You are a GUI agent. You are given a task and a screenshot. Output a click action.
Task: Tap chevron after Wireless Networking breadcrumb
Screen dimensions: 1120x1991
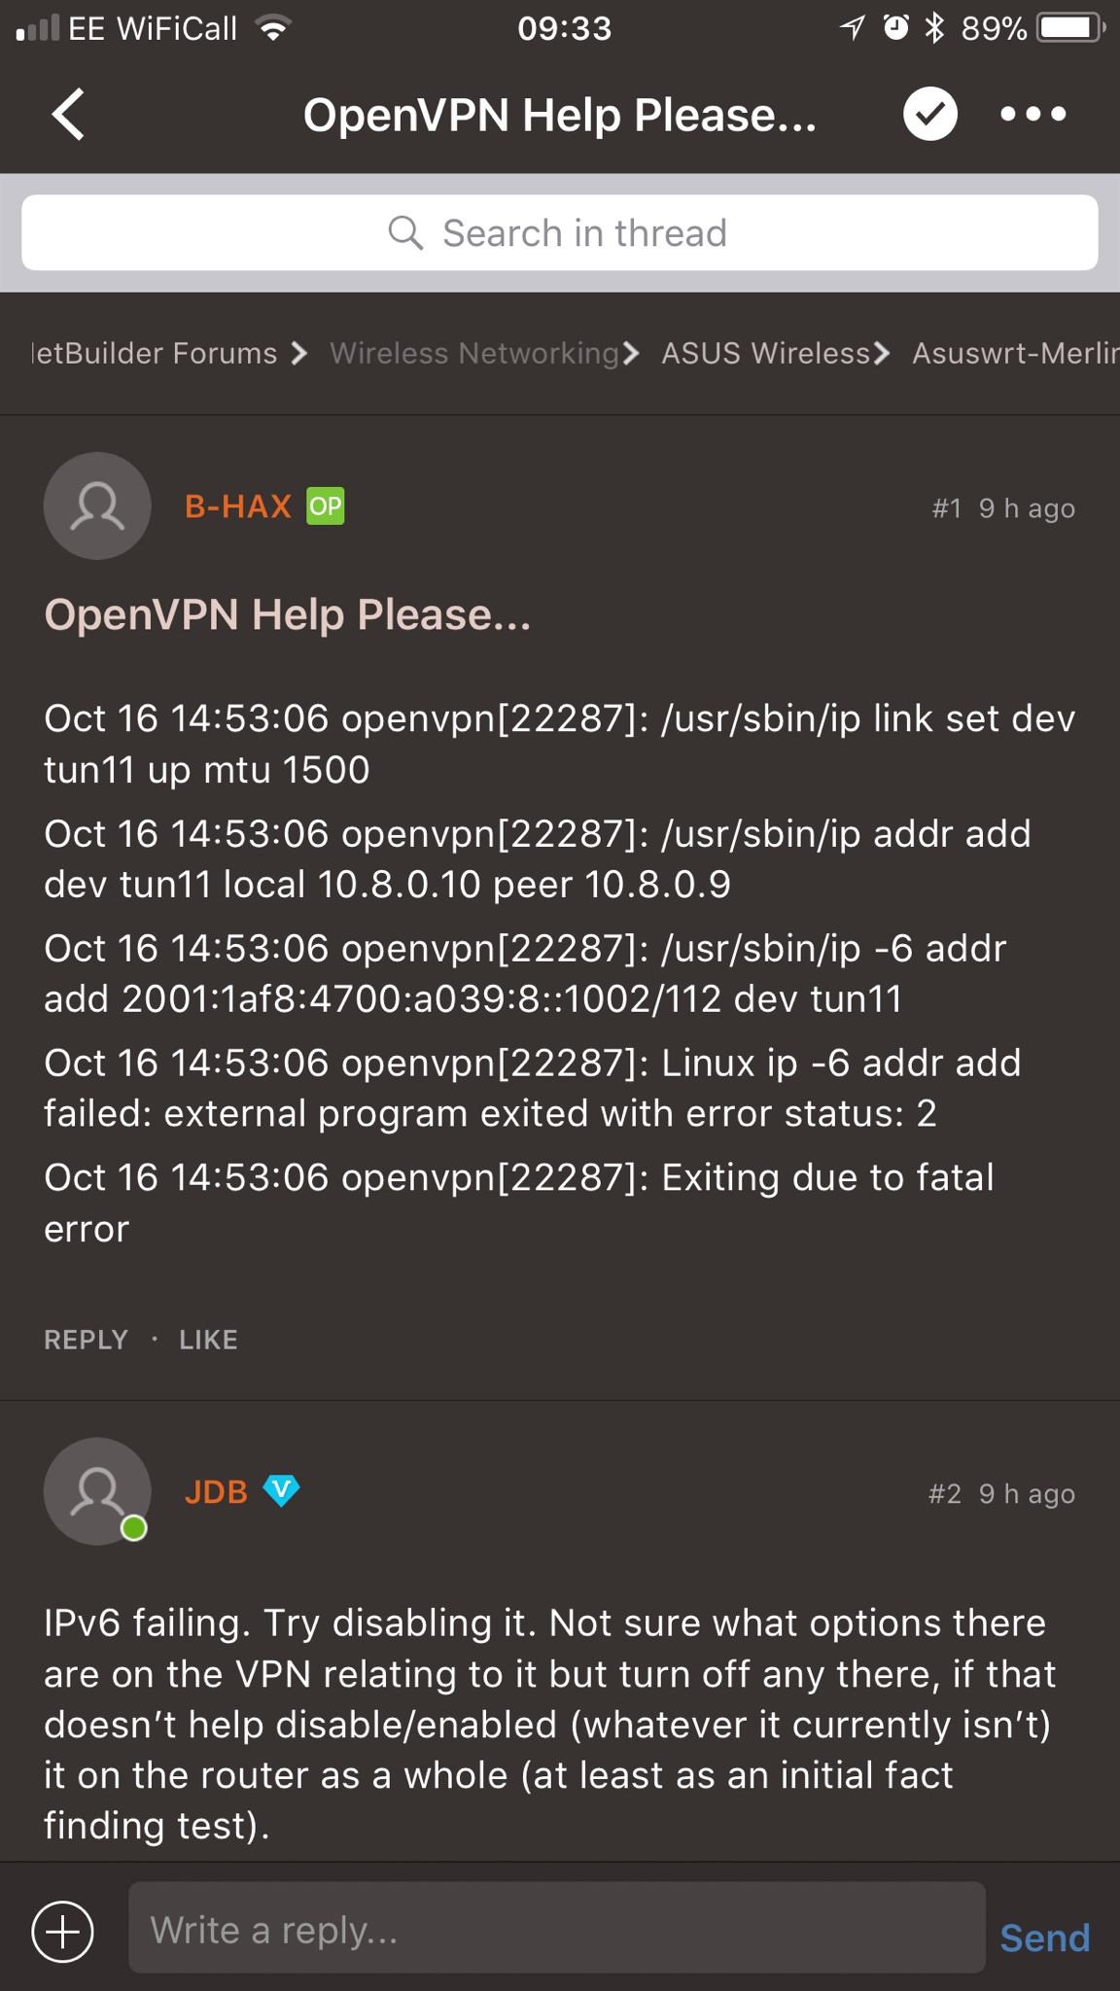631,353
